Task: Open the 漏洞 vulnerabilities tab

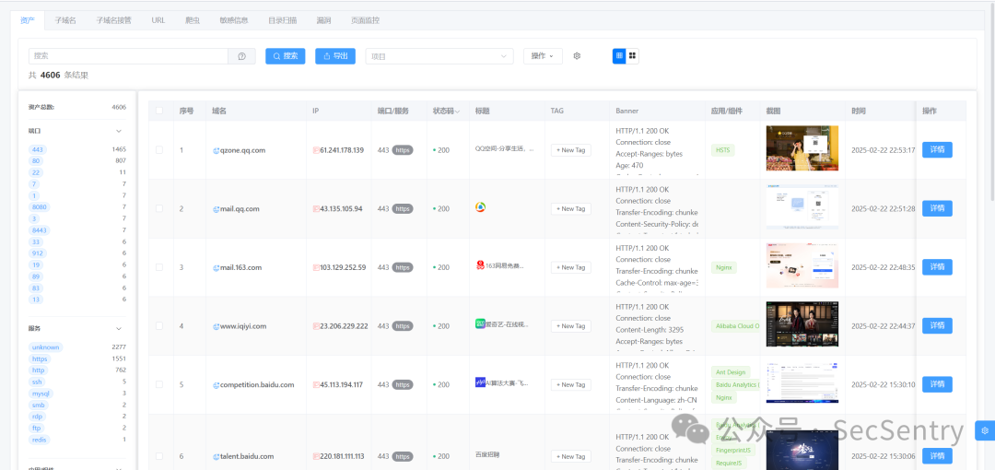Action: point(323,20)
